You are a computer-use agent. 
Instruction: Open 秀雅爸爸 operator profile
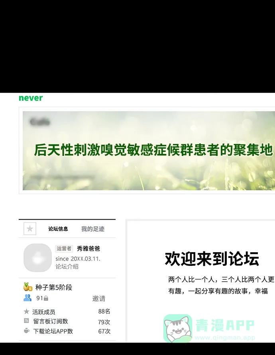(88, 249)
